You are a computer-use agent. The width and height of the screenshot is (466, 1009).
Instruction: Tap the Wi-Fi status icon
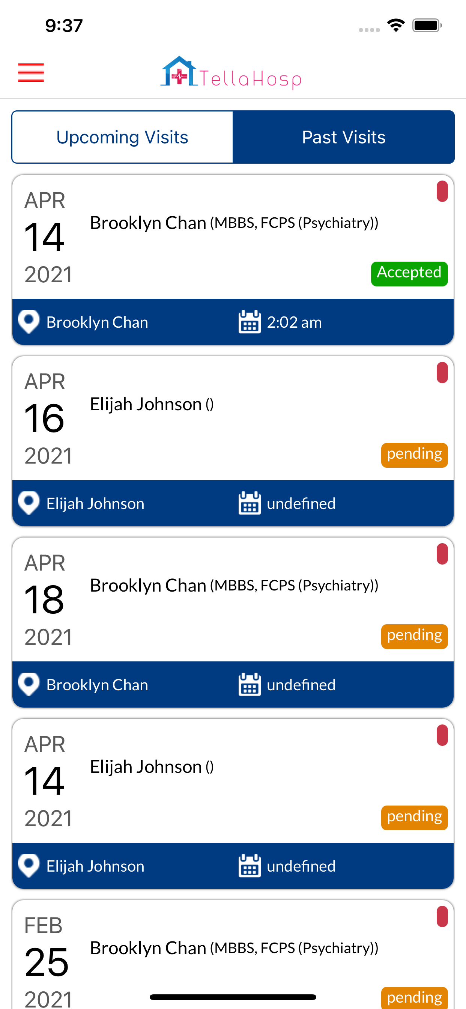tap(396, 26)
